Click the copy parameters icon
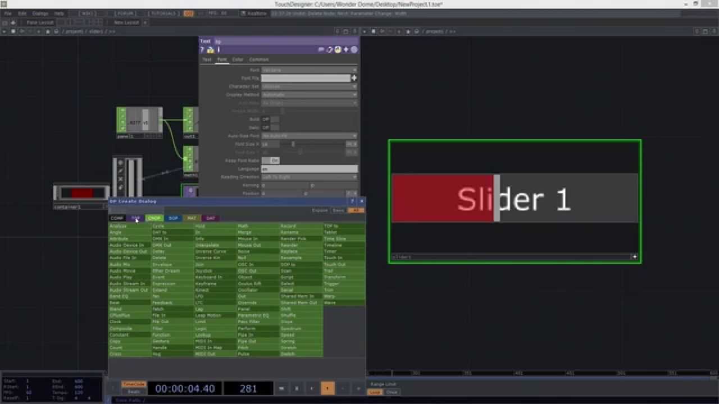 (330, 49)
